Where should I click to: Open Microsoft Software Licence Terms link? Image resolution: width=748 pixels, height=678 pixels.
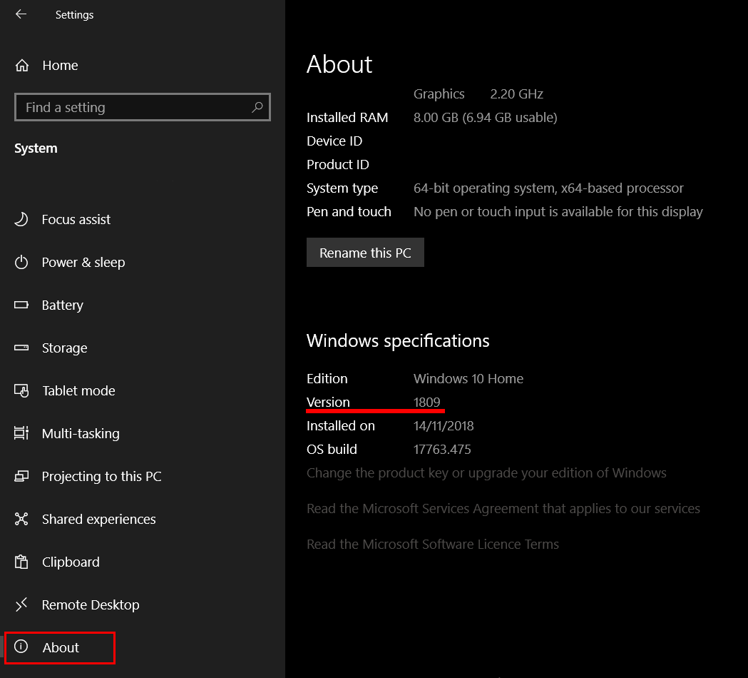click(433, 545)
